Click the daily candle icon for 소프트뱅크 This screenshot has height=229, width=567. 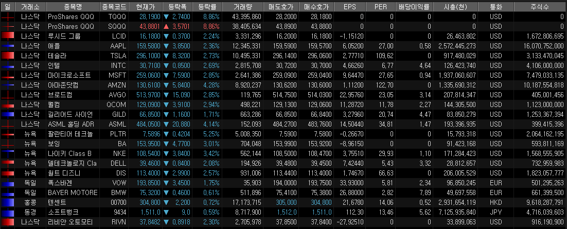[x=7, y=212]
